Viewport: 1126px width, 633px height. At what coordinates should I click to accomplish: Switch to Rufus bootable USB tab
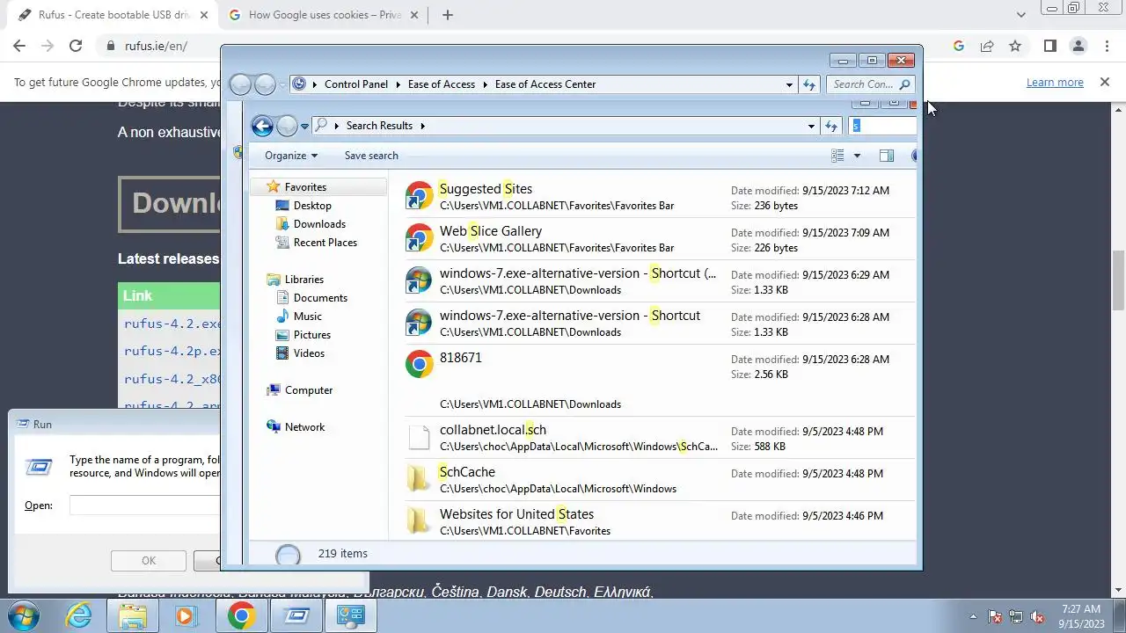tap(115, 15)
